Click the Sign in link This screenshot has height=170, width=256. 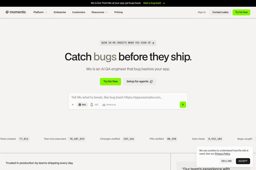coord(202,12)
